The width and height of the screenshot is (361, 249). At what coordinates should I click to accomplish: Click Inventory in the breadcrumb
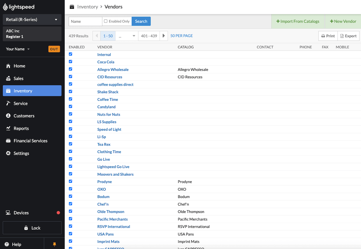click(x=87, y=7)
